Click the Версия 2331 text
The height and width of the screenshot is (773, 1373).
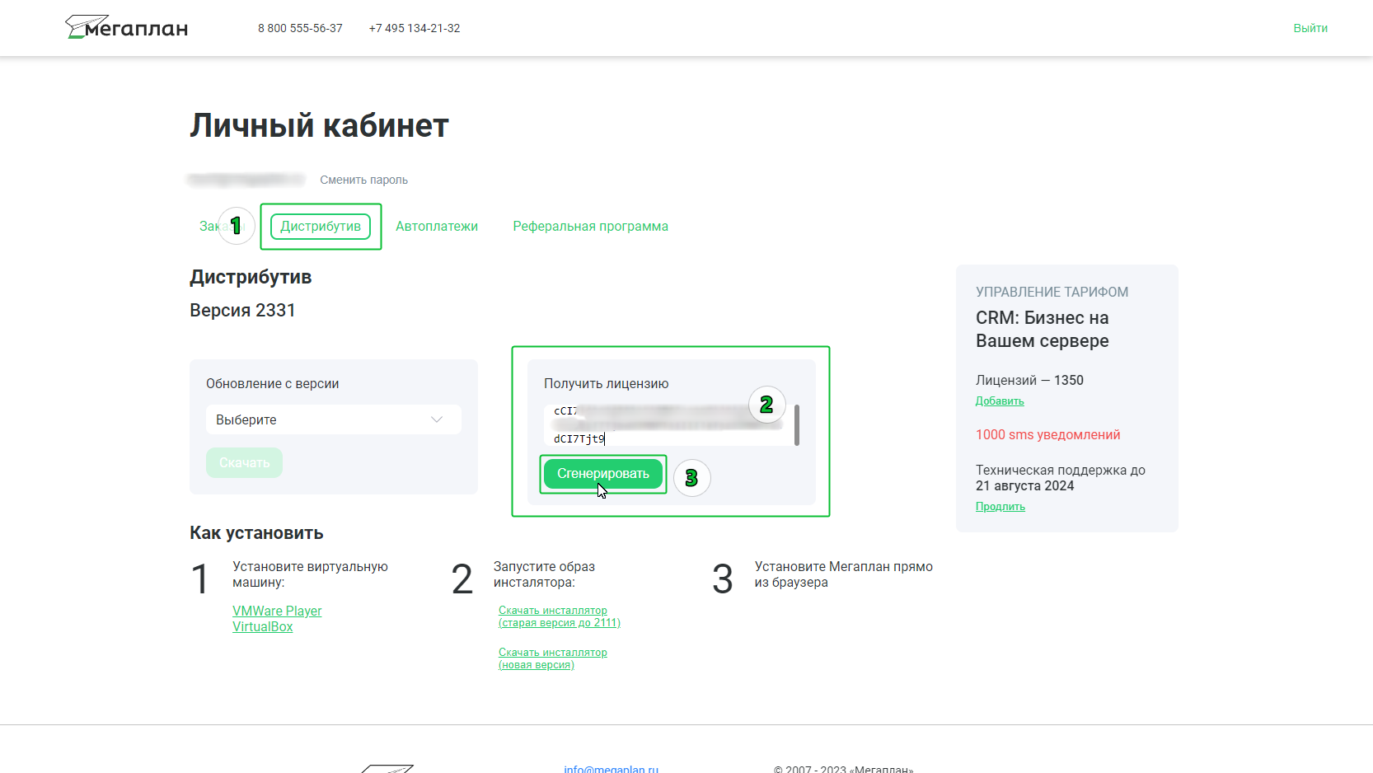pyautogui.click(x=242, y=310)
